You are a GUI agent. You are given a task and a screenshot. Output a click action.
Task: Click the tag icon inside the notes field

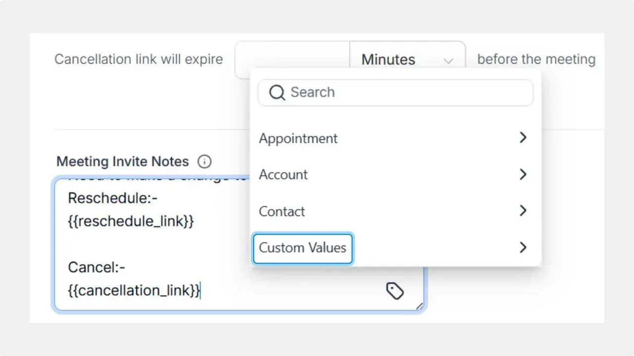[395, 291]
